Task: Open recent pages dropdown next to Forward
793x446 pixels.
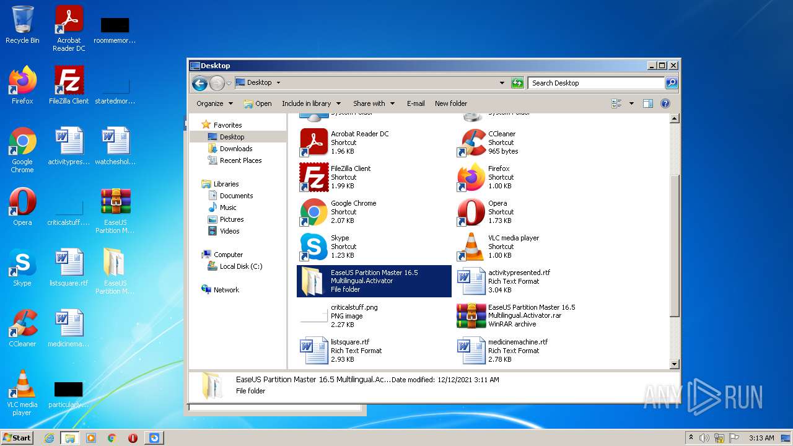Action: [x=229, y=83]
